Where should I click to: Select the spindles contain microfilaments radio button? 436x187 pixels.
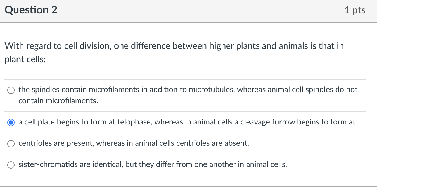11,90
